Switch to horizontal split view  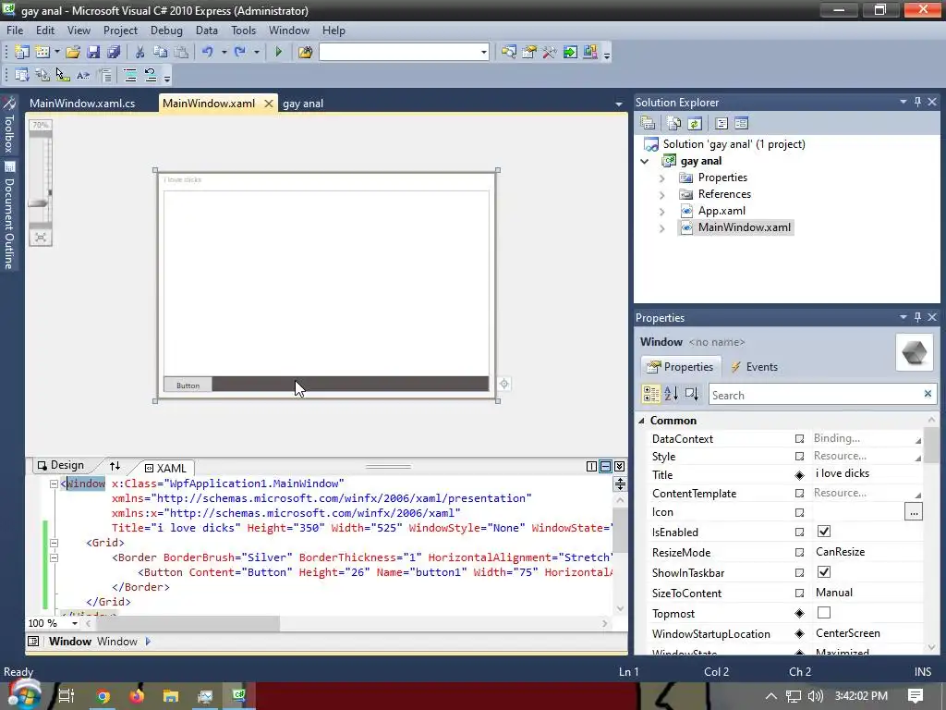(605, 466)
